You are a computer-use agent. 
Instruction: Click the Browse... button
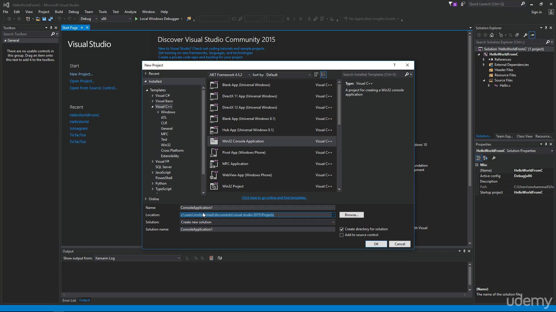(x=352, y=215)
